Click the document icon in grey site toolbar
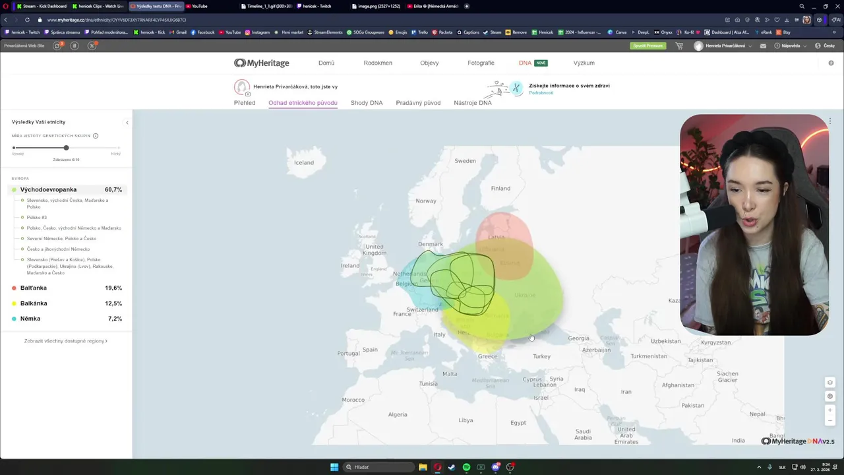The height and width of the screenshot is (475, 844). (75, 46)
